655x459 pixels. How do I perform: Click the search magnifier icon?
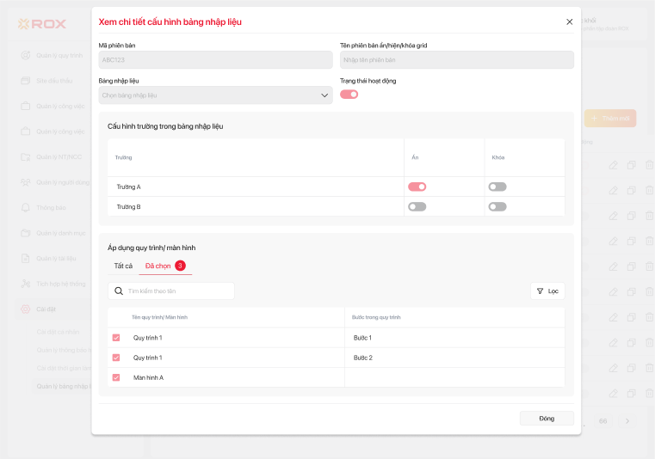pos(119,291)
